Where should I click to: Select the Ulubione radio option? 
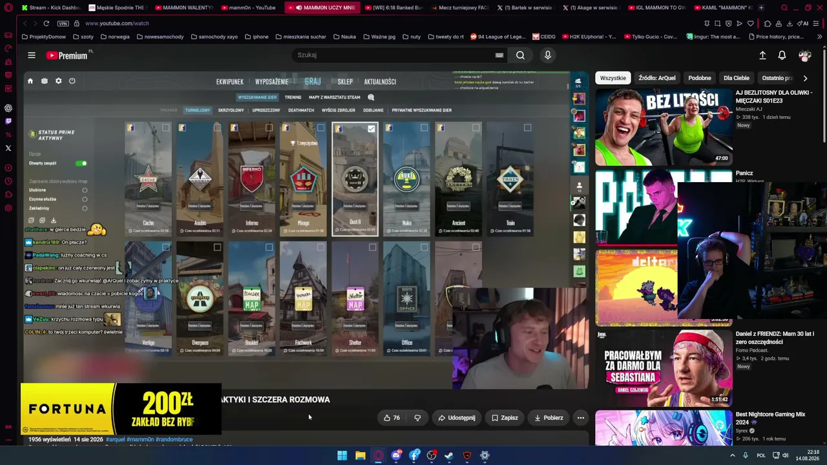[85, 191]
